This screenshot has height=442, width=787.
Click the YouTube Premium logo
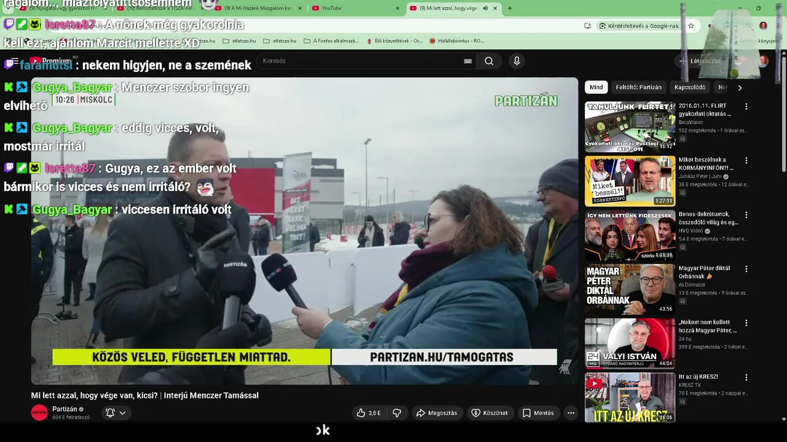pos(50,61)
